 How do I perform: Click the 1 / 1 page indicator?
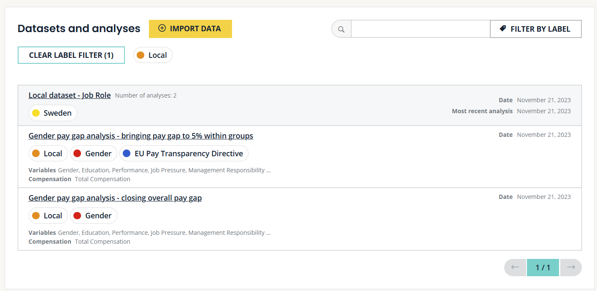[543, 267]
